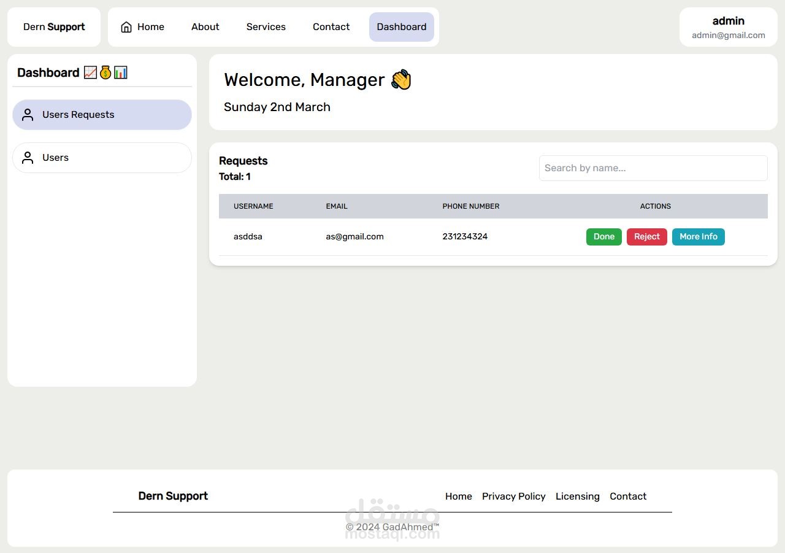Select the Dashboard nav tab
785x553 pixels.
coord(402,27)
